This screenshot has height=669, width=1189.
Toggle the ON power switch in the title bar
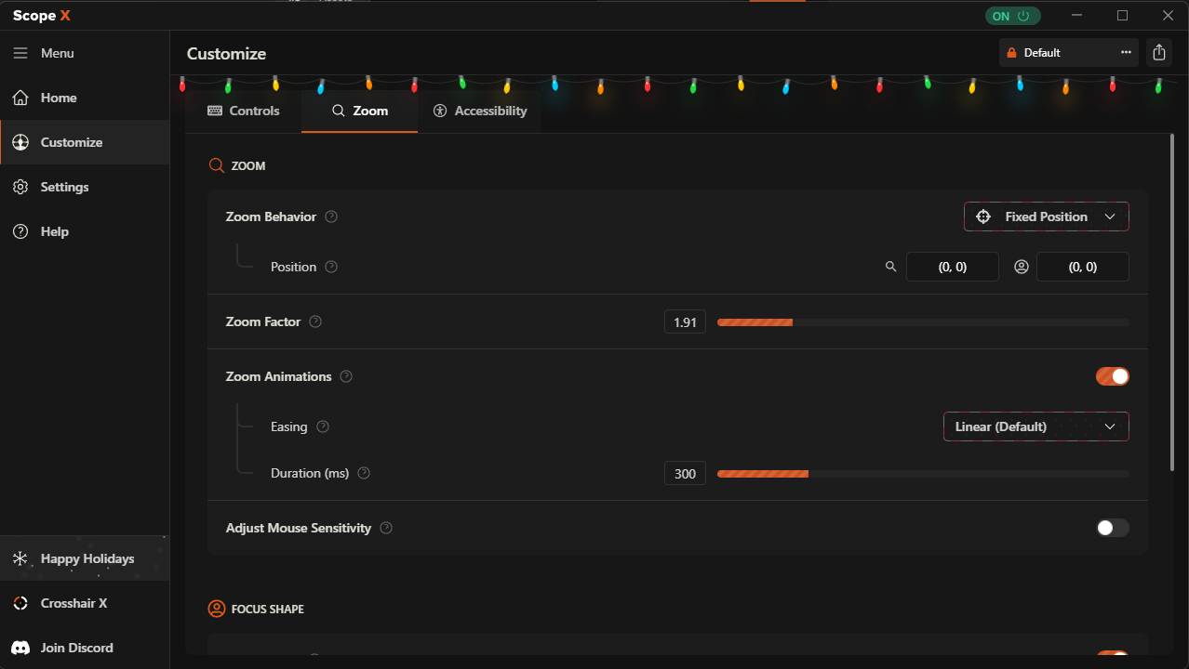coord(1013,16)
